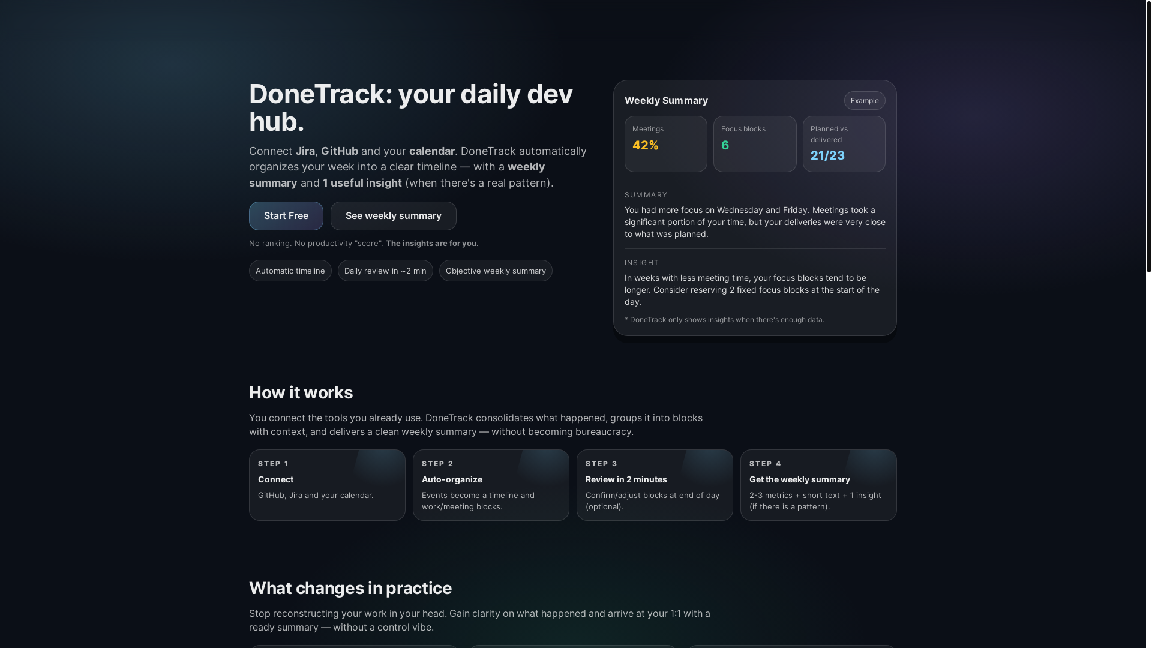1152x648 pixels.
Task: Select the Objective weekly summary pill
Action: pos(496,271)
